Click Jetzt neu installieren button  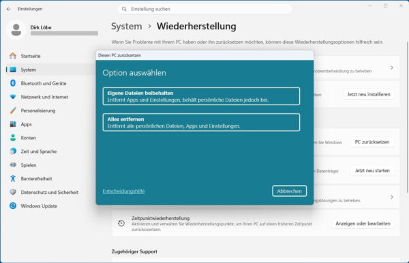369,94
